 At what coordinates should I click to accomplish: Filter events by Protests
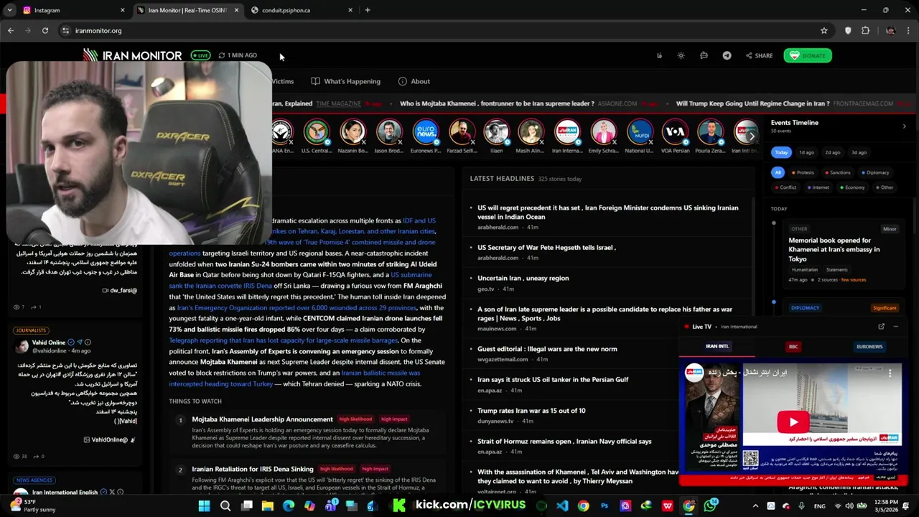803,172
